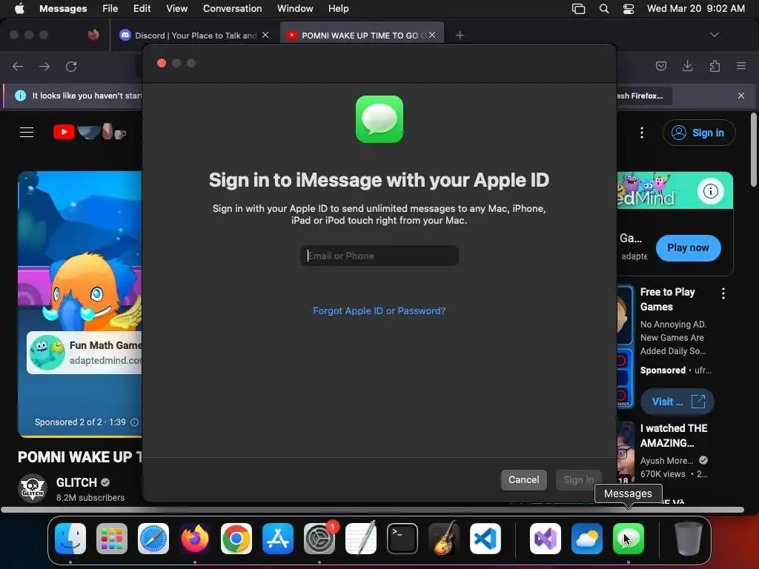Click Sponsored ad info circle in video
Viewport: 759px width, 569px height.
pyautogui.click(x=135, y=422)
